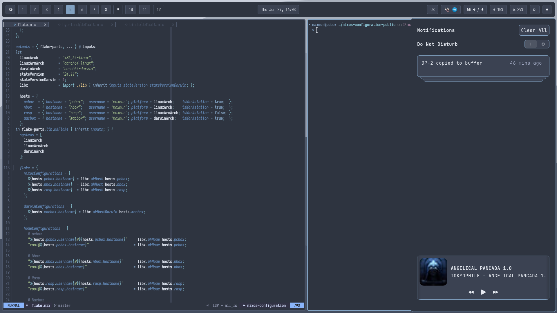Click the CPU usage 10% indicator

pos(498,10)
